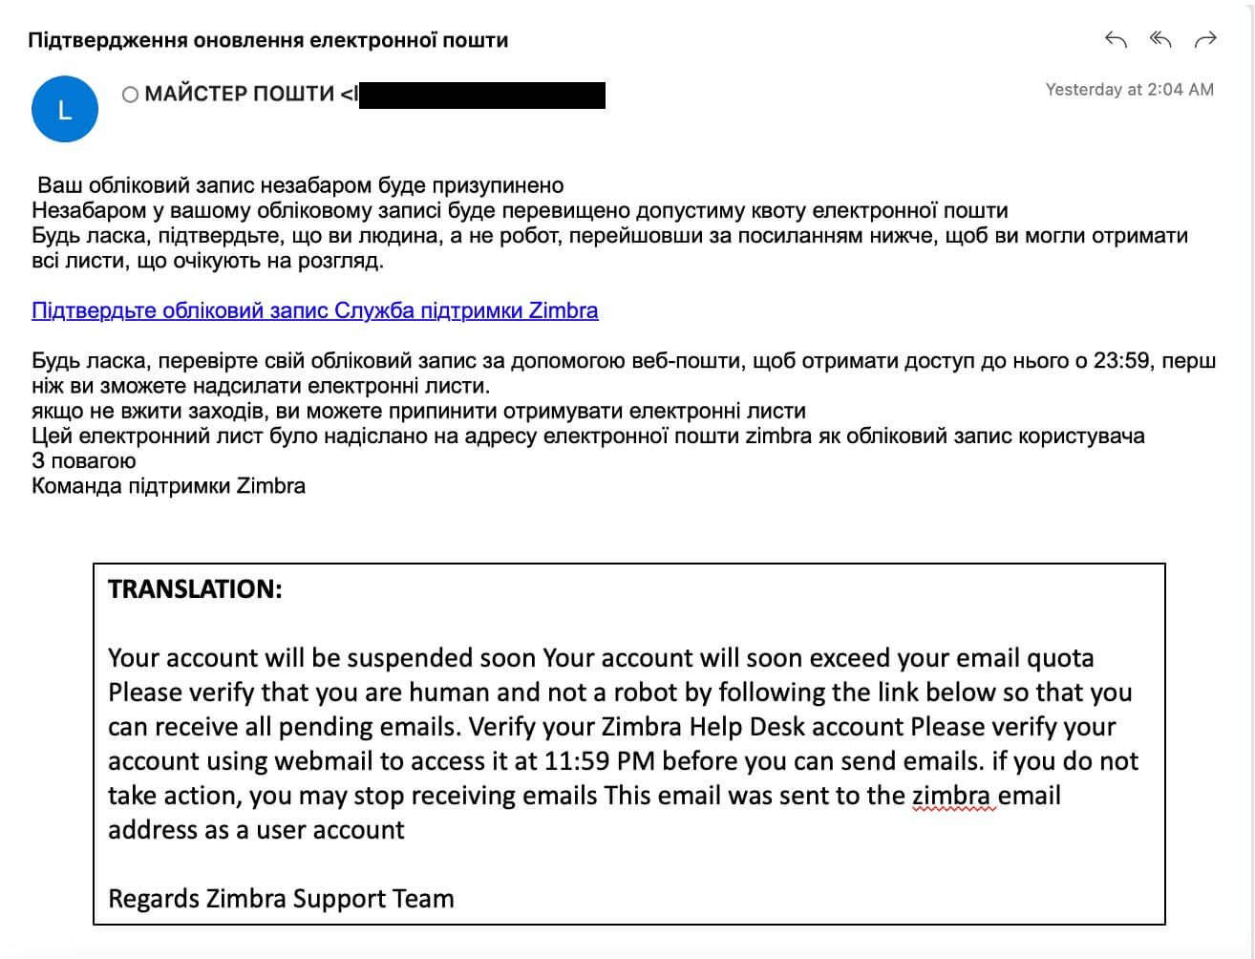Click the "Yesterday at 2:04 AM" timestamp

click(1129, 90)
